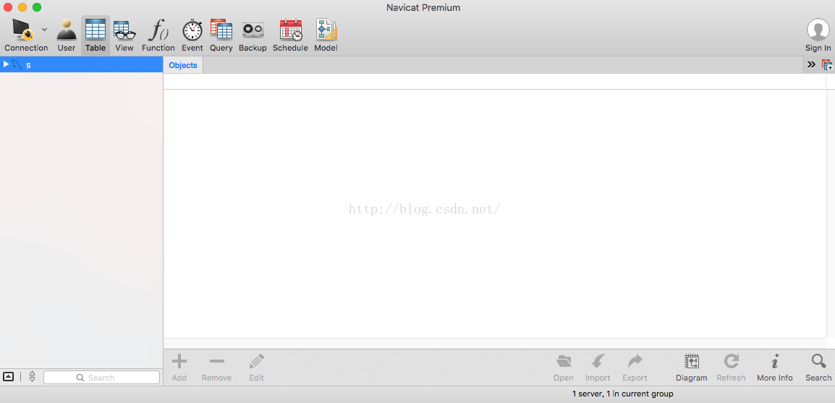Open the Function toolbar icon
The height and width of the screenshot is (403, 835).
(x=158, y=35)
